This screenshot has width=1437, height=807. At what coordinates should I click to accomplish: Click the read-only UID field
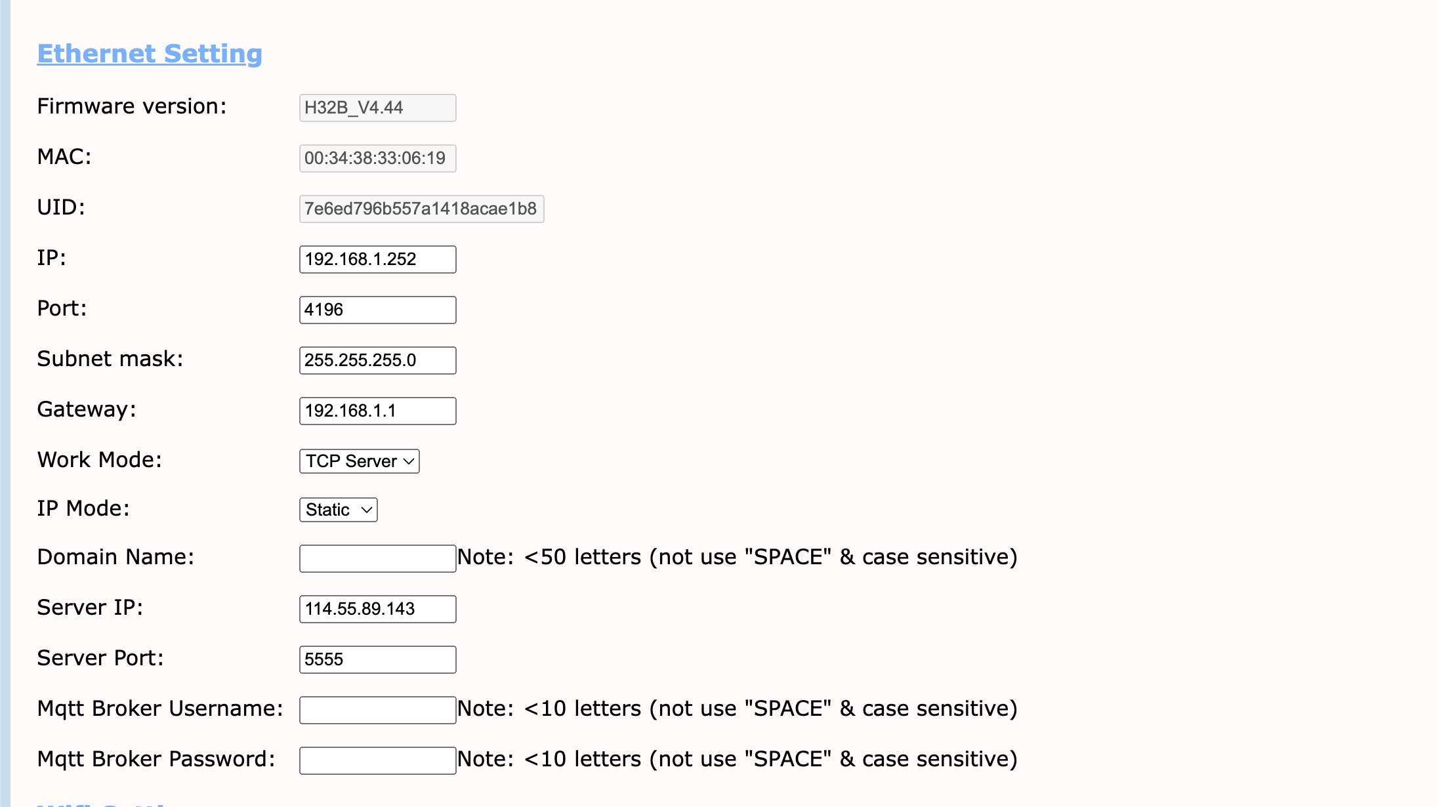(x=421, y=209)
